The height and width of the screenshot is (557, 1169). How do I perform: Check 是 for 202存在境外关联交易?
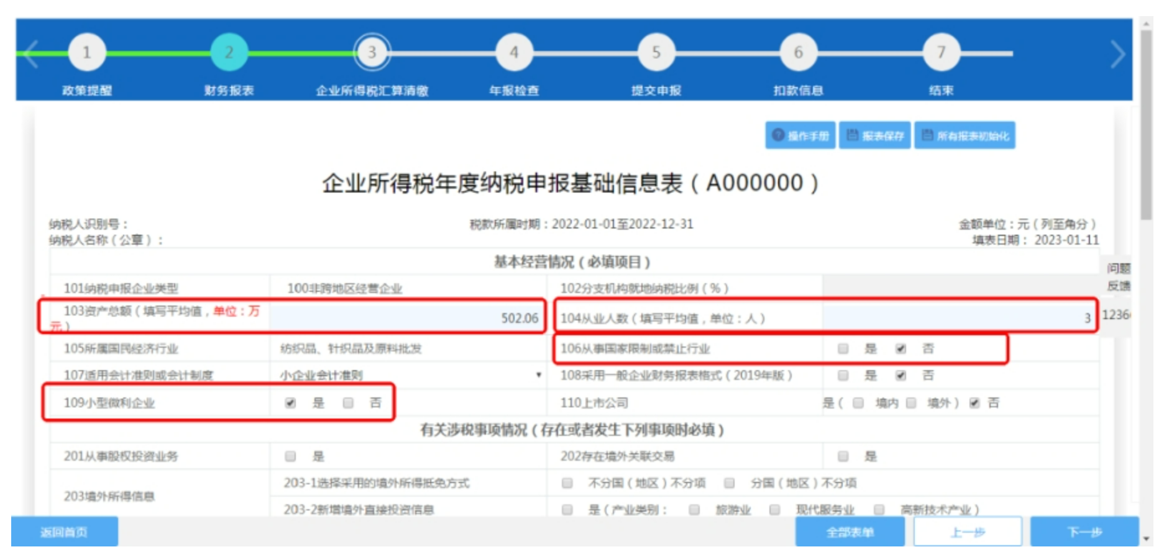[843, 456]
